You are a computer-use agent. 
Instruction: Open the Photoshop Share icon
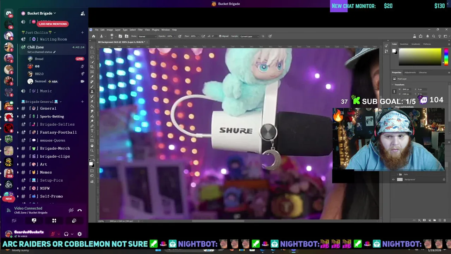[421, 36]
